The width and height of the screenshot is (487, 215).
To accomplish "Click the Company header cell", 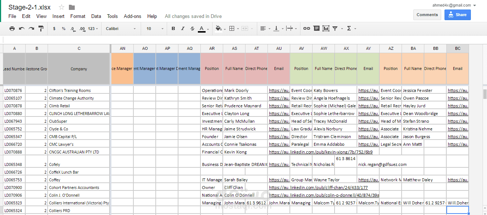I will (x=79, y=68).
